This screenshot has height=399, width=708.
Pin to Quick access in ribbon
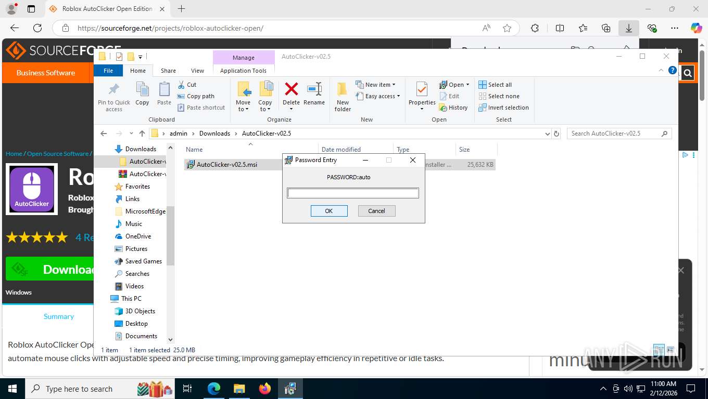(x=114, y=97)
